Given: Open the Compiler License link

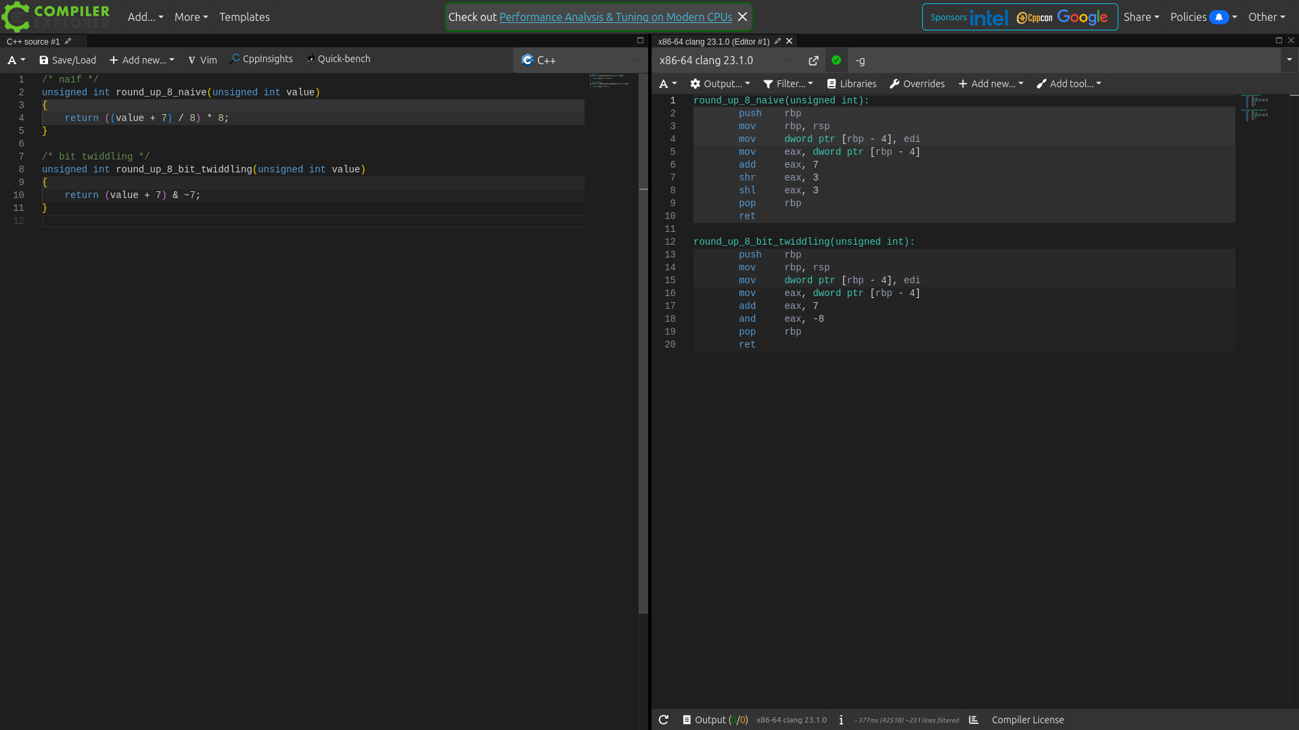Looking at the screenshot, I should coord(1028,720).
